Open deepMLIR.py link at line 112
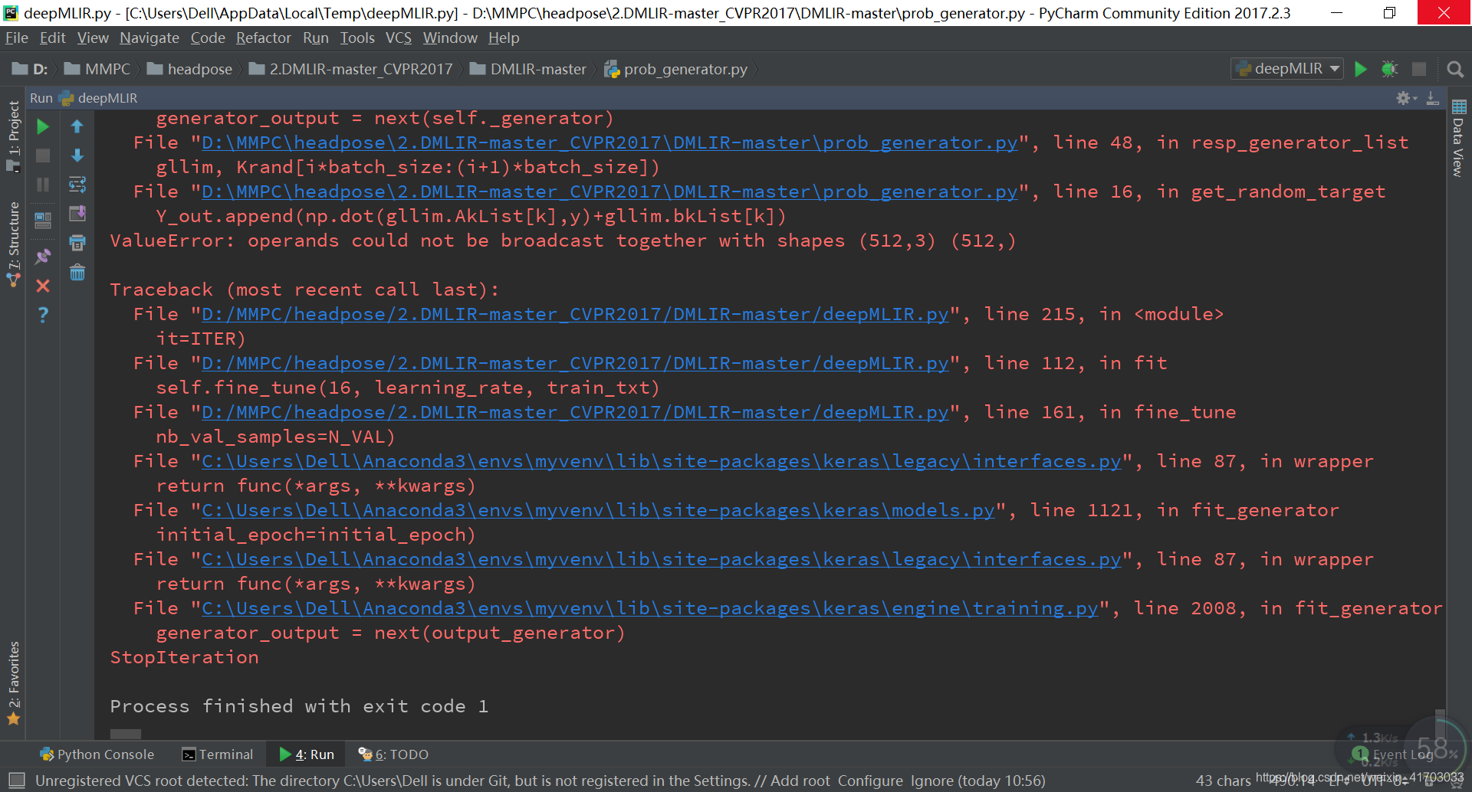Image resolution: width=1472 pixels, height=792 pixels. (575, 363)
